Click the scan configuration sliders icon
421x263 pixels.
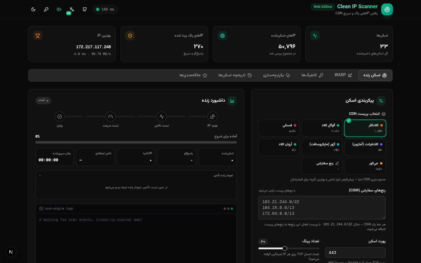tap(381, 101)
